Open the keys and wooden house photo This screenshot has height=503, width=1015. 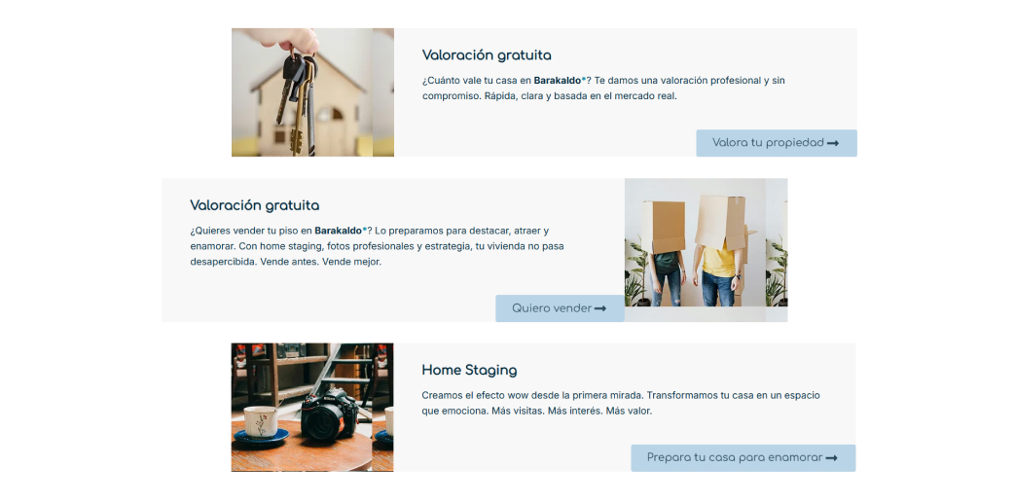pyautogui.click(x=302, y=91)
